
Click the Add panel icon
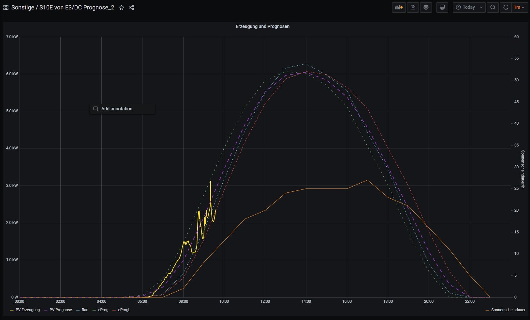tap(399, 7)
